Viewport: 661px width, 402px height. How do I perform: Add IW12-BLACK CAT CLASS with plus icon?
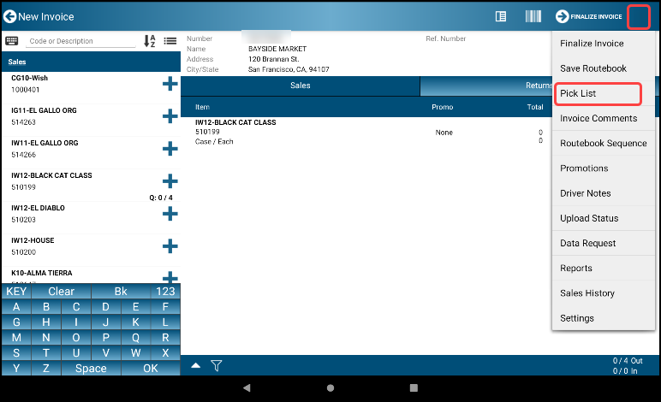tap(170, 181)
